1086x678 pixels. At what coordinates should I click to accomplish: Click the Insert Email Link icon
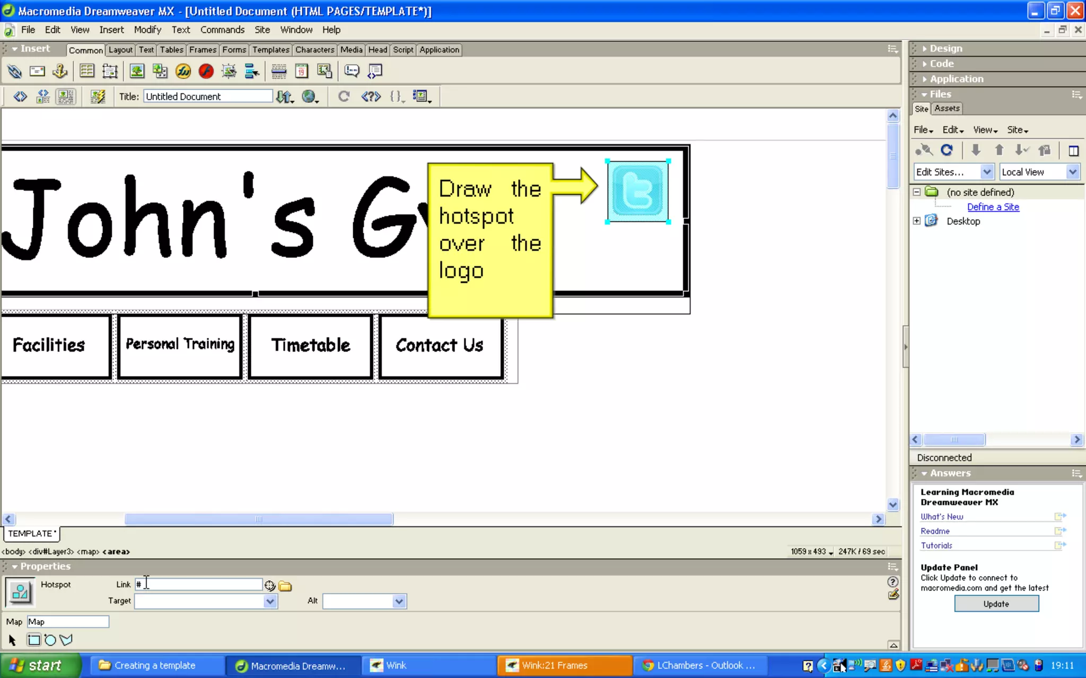click(x=37, y=71)
